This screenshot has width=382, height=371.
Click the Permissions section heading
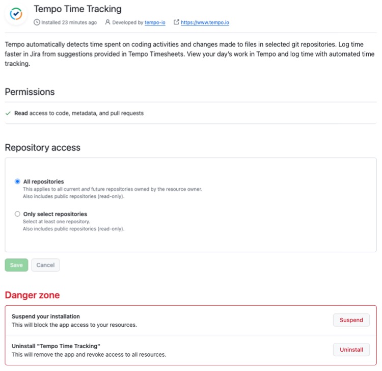click(x=30, y=92)
